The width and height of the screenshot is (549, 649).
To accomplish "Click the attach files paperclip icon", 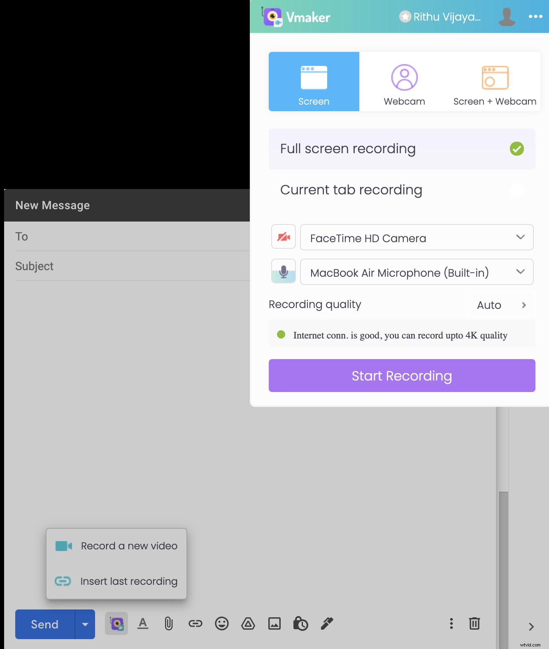I will click(x=169, y=623).
